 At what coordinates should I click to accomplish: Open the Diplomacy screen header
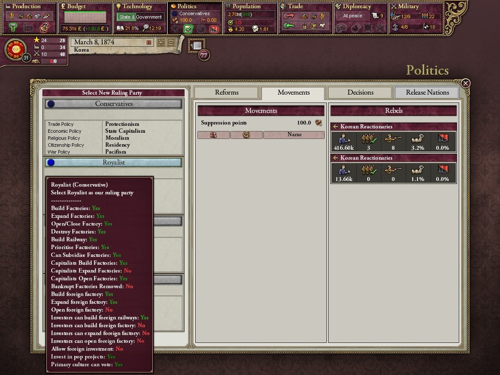(x=357, y=6)
